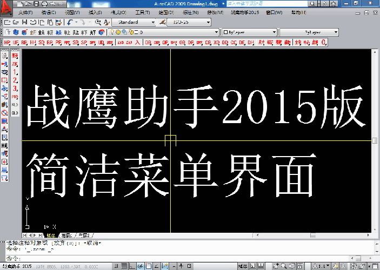Viewport: 380px width, 270px height.
Task: Click the Text Style icon beside Standard
Action: pyautogui.click(x=106, y=22)
